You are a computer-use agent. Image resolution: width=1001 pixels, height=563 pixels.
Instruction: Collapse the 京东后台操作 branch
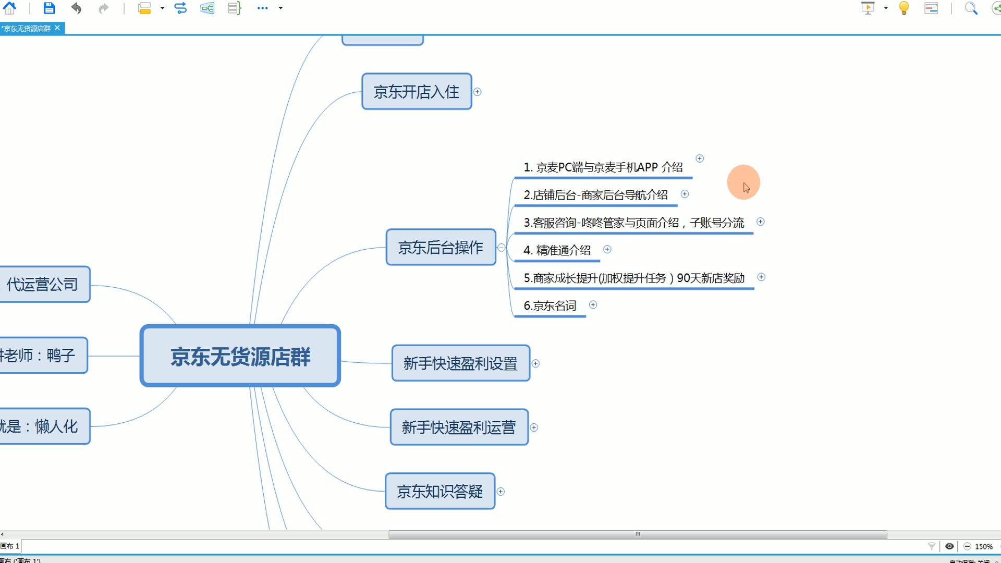(x=501, y=248)
